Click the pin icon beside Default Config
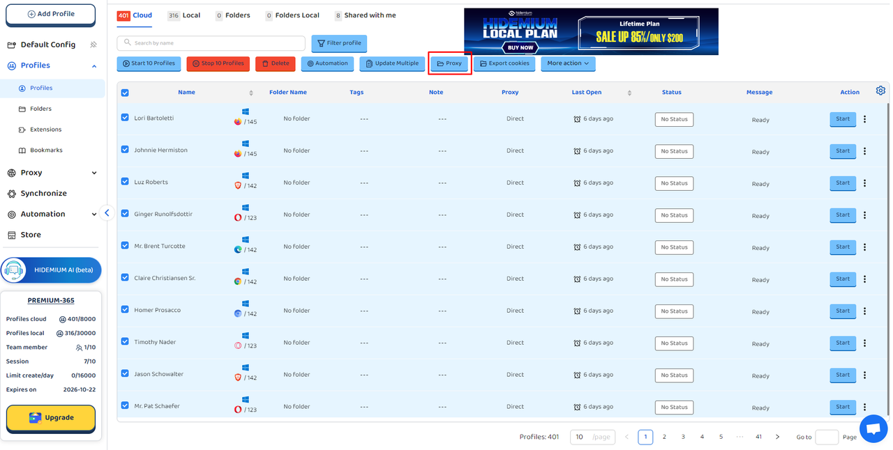 [x=93, y=45]
